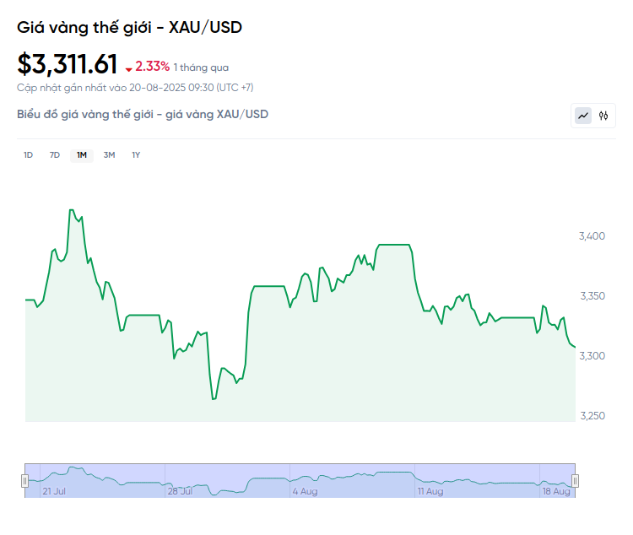633x535 pixels.
Task: Select the 3M time range
Action: pyautogui.click(x=109, y=154)
